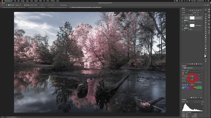The height and width of the screenshot is (118, 211).
Task: Open the Properties panel menu
Action: (x=203, y=66)
